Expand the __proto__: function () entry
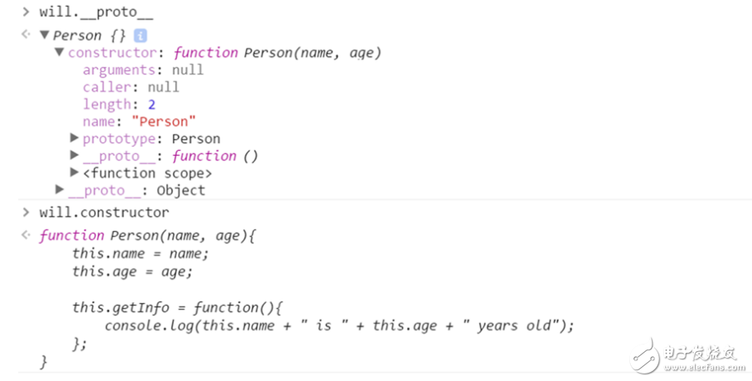The image size is (752, 381). pyautogui.click(x=75, y=156)
